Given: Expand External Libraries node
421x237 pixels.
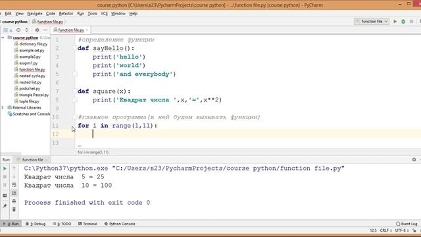Looking at the screenshot, I should point(3,107).
